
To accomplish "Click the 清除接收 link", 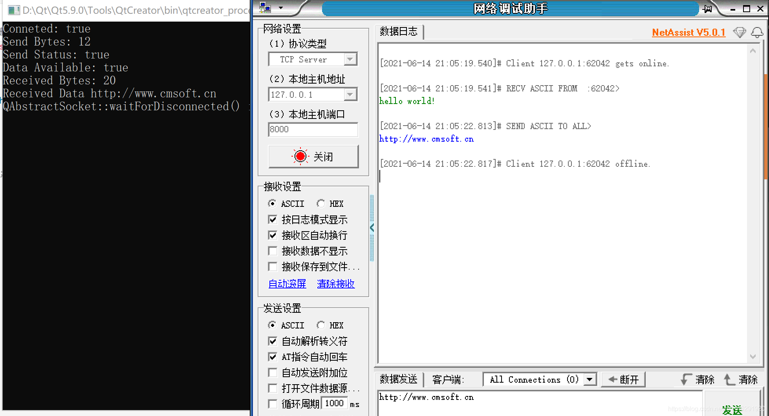I will click(x=336, y=284).
